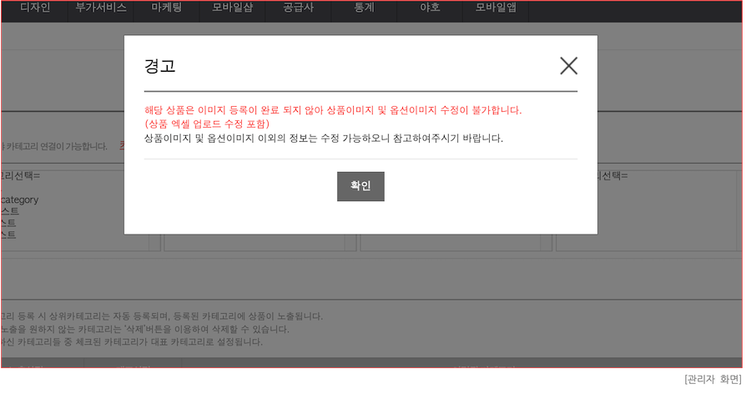Click the rightmost 카테고리선택 list header
Viewport: 751px width, 394px height.
(x=612, y=176)
